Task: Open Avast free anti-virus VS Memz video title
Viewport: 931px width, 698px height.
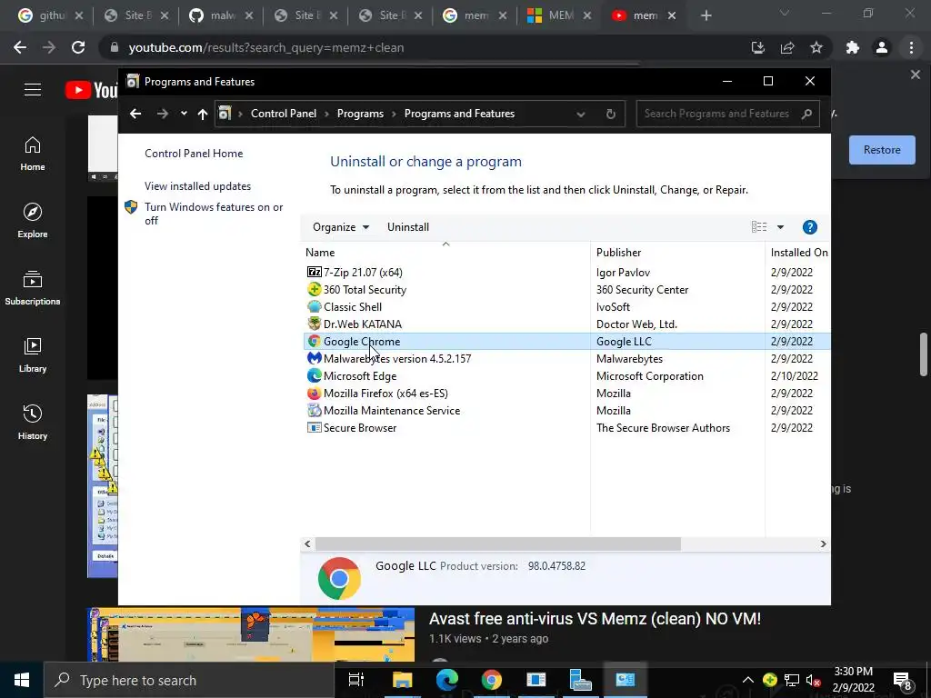Action: coord(595,618)
